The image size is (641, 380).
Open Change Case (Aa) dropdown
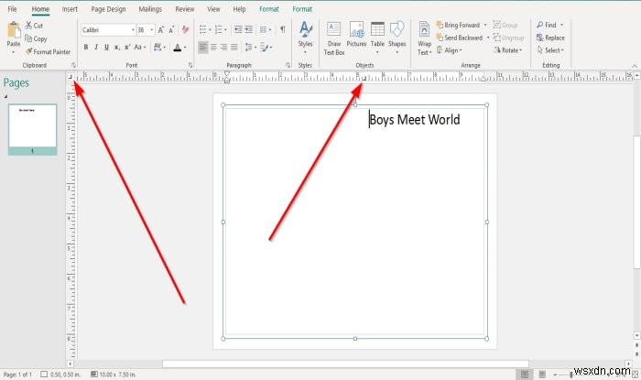pyautogui.click(x=140, y=47)
